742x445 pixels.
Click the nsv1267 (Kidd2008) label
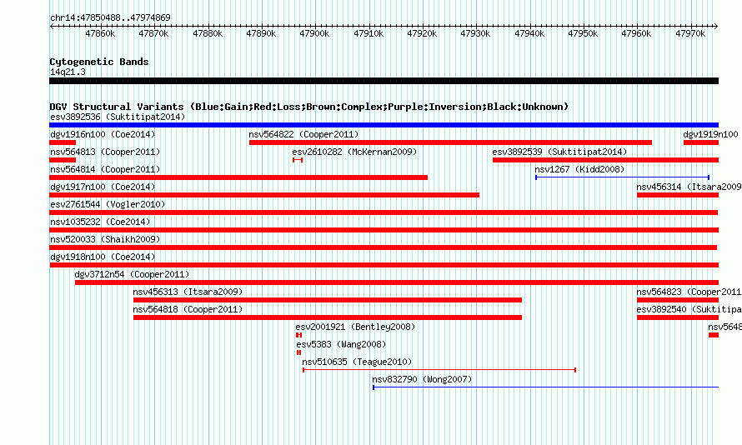579,169
